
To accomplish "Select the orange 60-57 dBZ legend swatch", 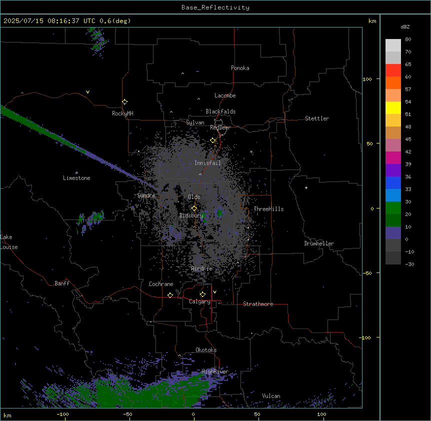I will pos(393,82).
